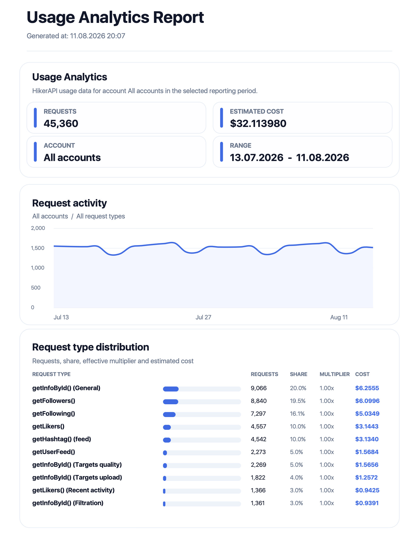This screenshot has height=536, width=419.
Task: Click the 1,366 requests cell
Action: 258,490
